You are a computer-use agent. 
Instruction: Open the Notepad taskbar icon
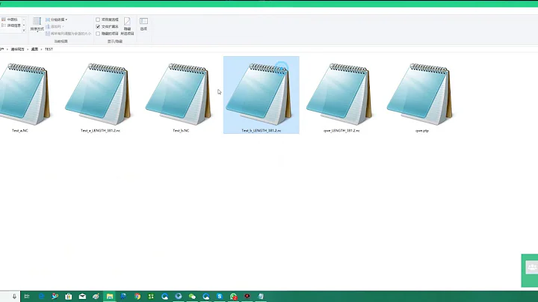[261, 296]
